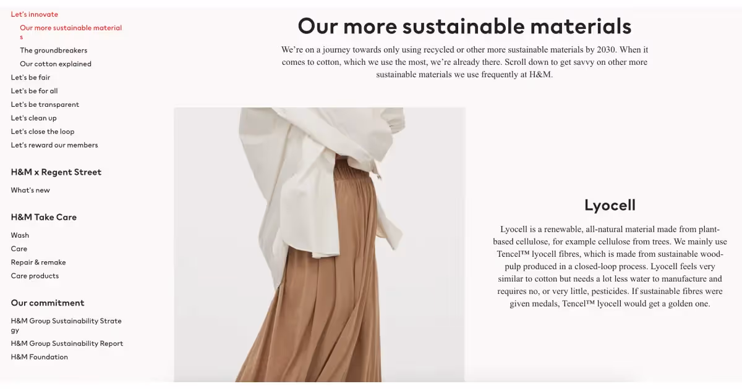
Task: Click What's new under Regent Street
Action: [30, 190]
